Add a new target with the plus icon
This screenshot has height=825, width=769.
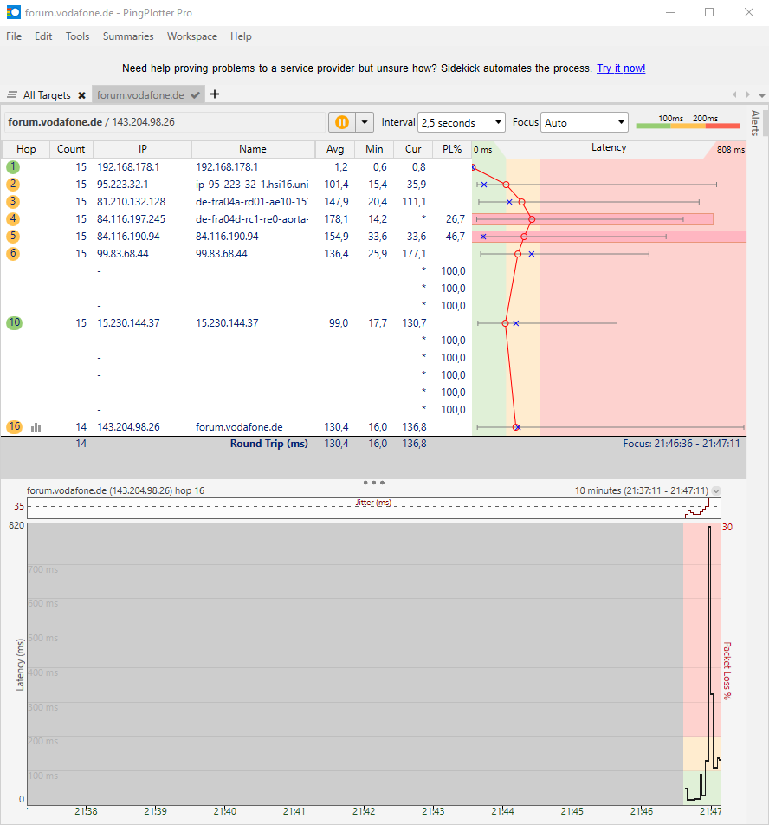coord(214,95)
